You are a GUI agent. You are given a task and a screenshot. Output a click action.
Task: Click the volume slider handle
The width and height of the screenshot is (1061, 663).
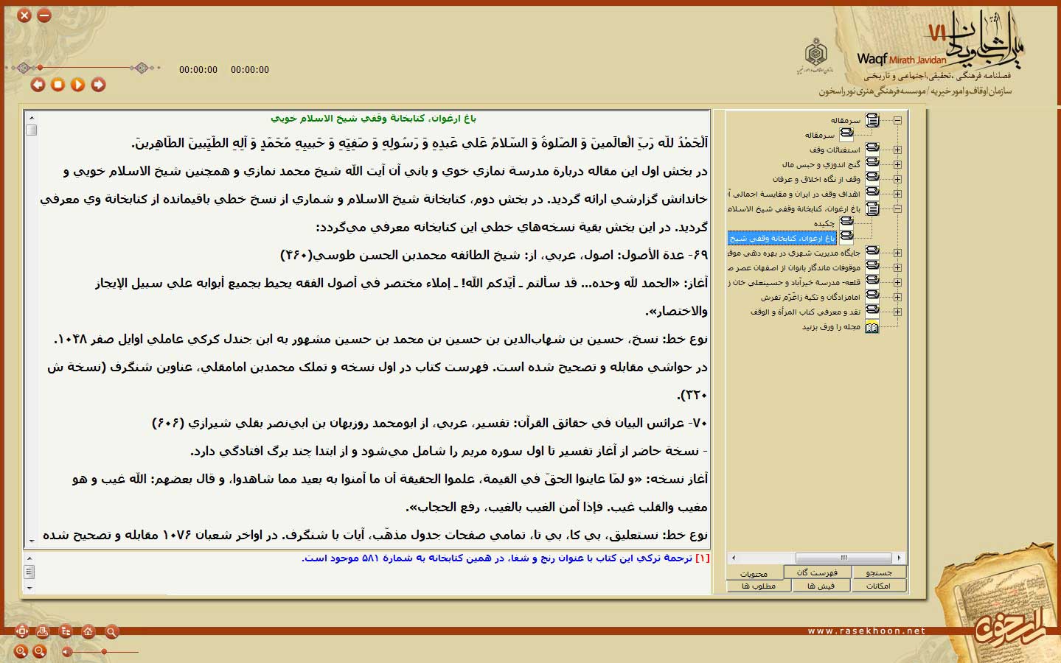pos(104,651)
